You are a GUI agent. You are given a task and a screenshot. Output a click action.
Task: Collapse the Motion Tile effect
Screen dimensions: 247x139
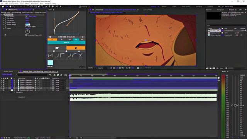pyautogui.click(x=2, y=15)
